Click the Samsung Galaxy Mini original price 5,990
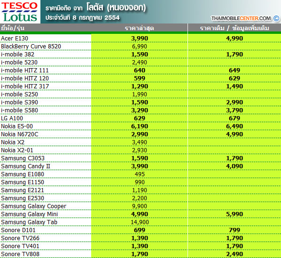 tap(234, 214)
